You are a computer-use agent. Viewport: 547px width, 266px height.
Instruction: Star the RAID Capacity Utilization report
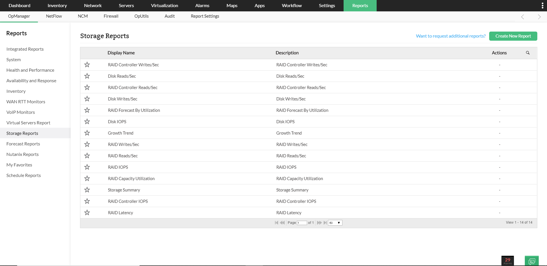[x=87, y=178]
